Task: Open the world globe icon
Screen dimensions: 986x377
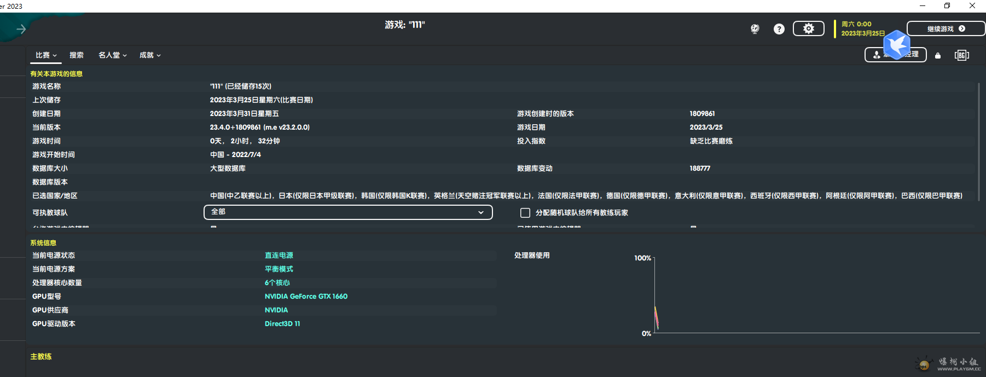Action: (755, 29)
